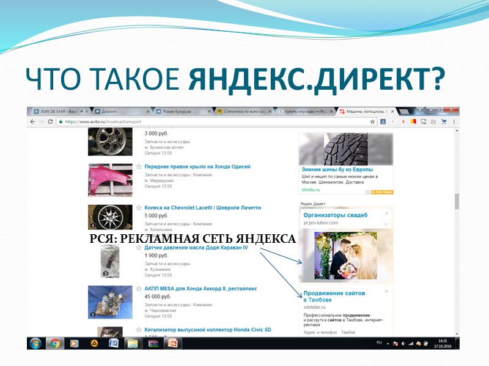
Task: Close the Продвижение сайтов ad
Action: [x=386, y=292]
